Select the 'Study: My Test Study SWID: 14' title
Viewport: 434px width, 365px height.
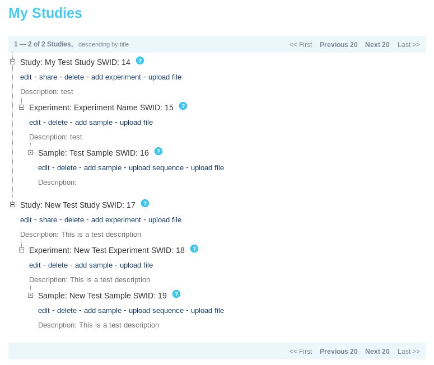pos(75,62)
